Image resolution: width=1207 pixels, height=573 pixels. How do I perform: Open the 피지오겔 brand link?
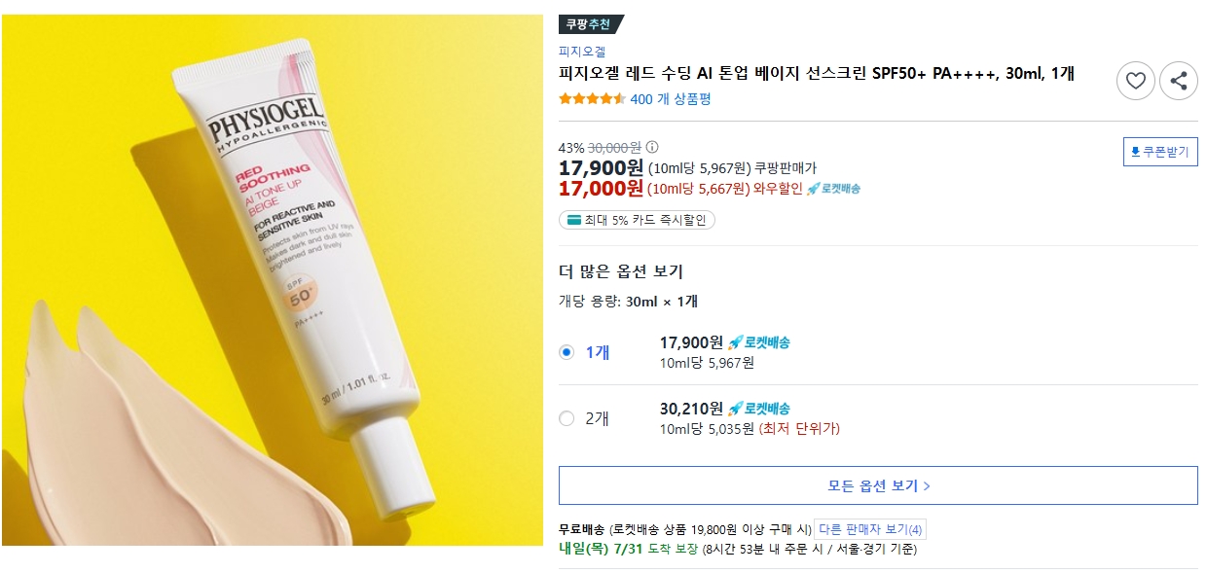(582, 52)
